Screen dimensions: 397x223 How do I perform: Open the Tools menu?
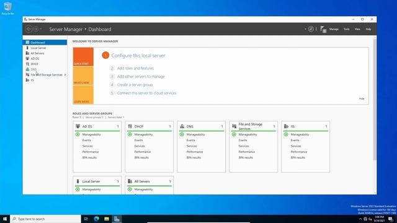click(x=346, y=29)
